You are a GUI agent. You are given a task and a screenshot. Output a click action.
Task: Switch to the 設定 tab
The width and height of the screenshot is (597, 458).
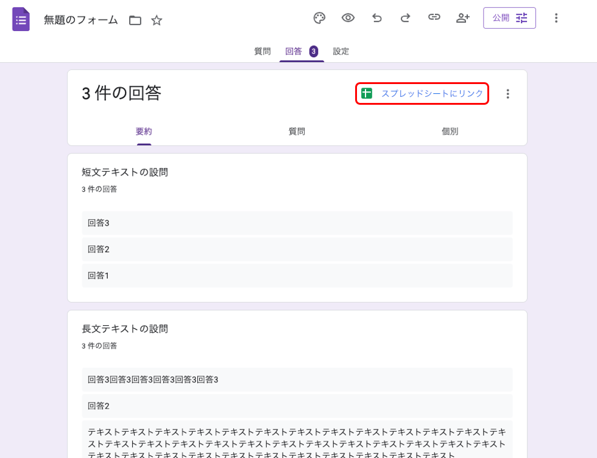coord(341,51)
